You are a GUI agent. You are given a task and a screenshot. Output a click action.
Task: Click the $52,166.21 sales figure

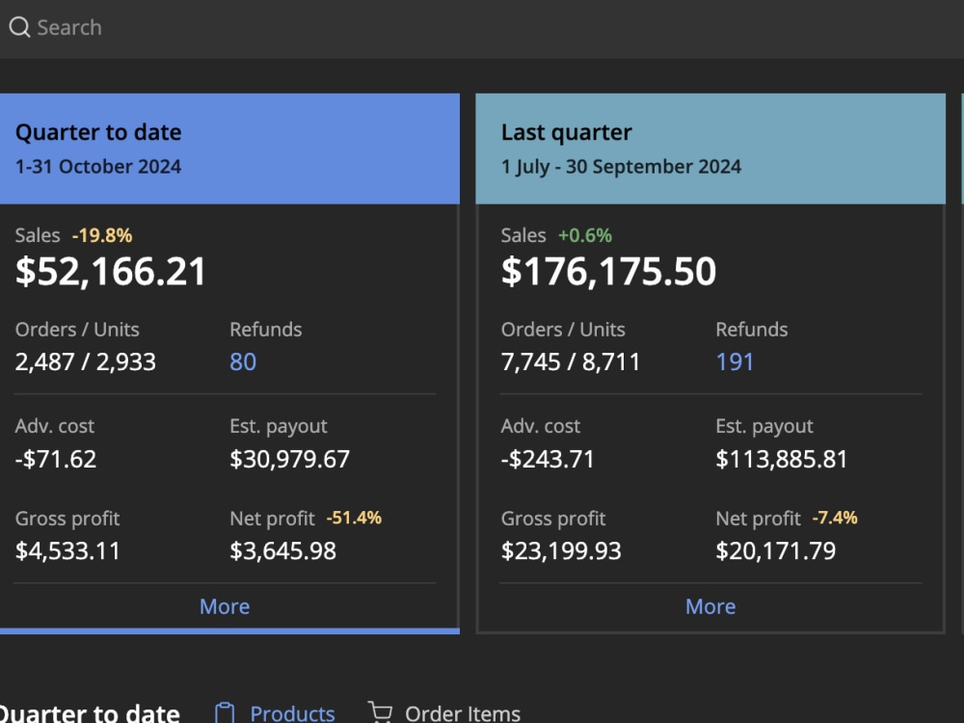[x=111, y=271]
